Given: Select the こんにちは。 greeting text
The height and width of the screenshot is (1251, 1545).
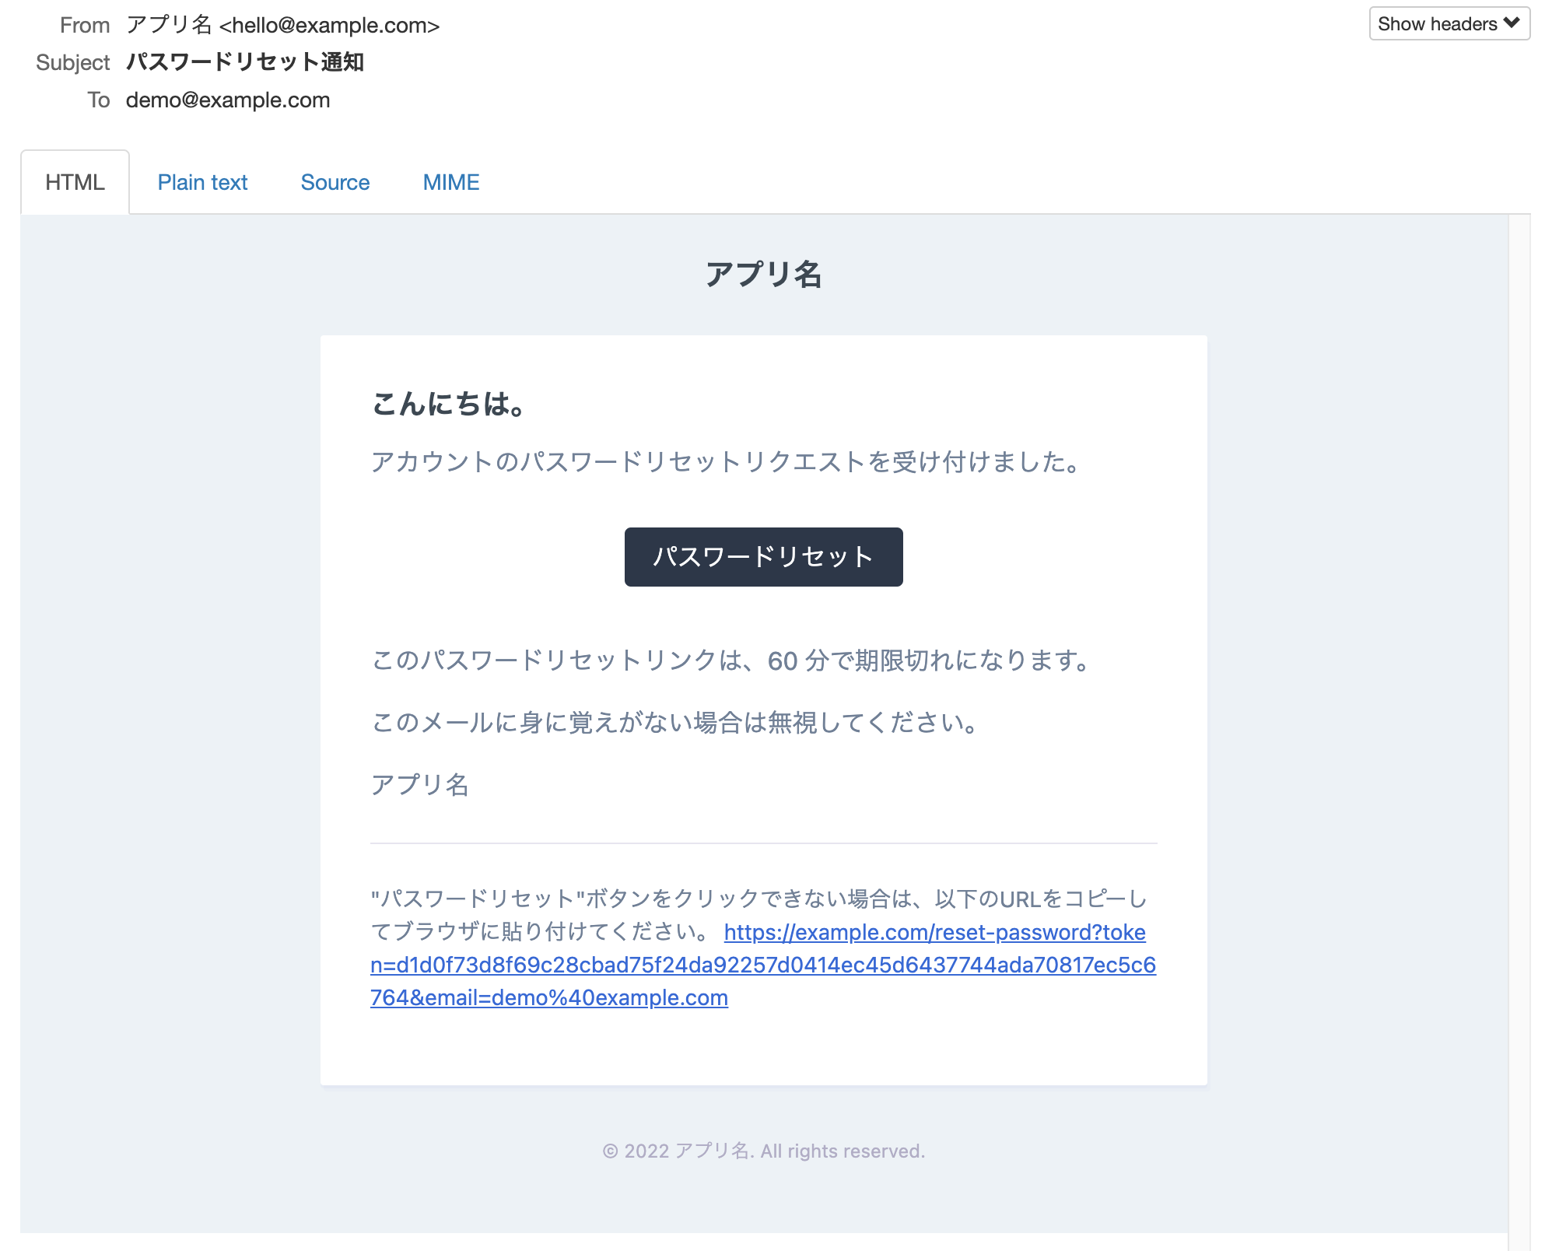Looking at the screenshot, I should click(449, 404).
